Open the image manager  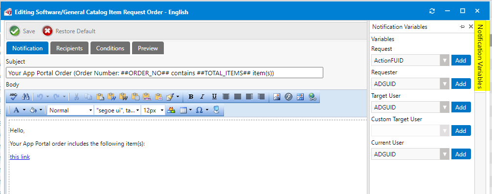pyautogui.click(x=276, y=97)
